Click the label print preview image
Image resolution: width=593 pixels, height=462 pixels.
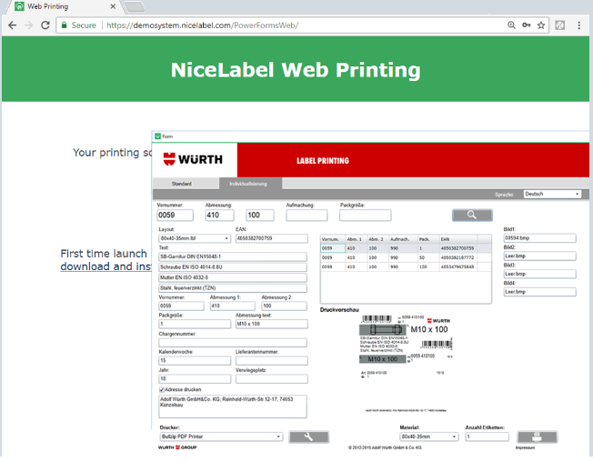pyautogui.click(x=406, y=363)
